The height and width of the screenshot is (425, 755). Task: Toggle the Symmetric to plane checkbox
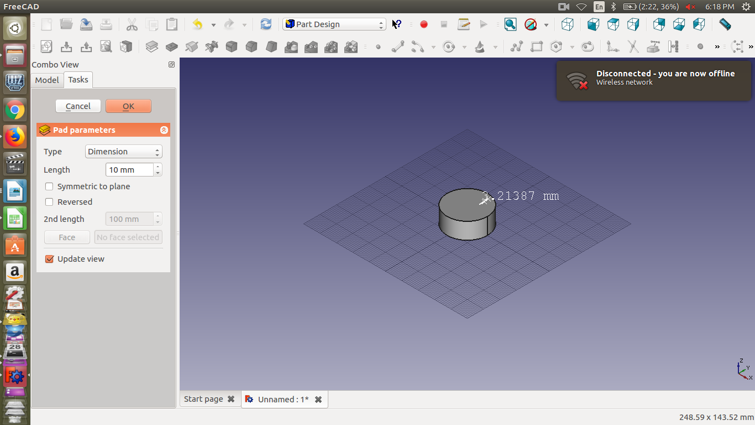coord(49,186)
